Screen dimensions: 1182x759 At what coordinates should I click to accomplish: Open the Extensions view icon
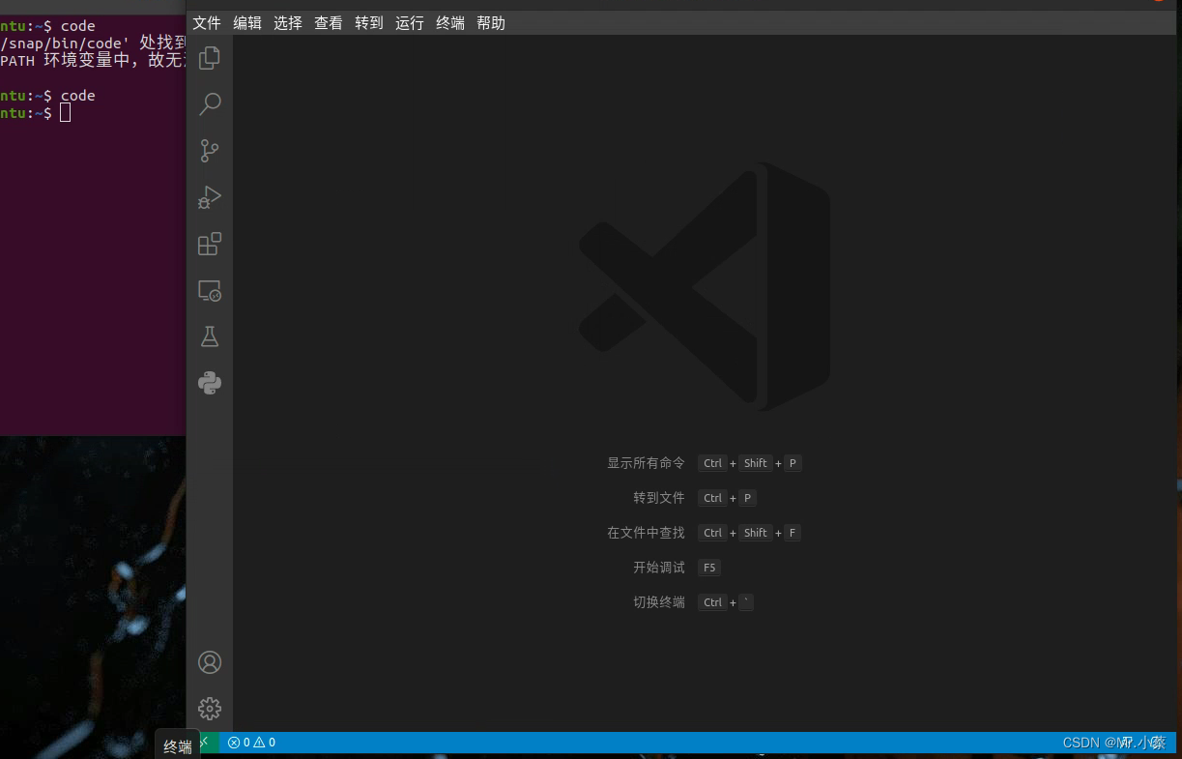point(210,244)
